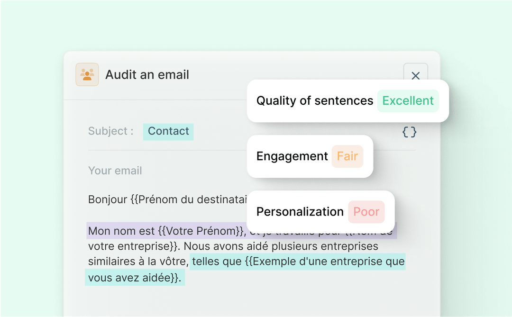Click the Poor personalization badge

coord(366,212)
